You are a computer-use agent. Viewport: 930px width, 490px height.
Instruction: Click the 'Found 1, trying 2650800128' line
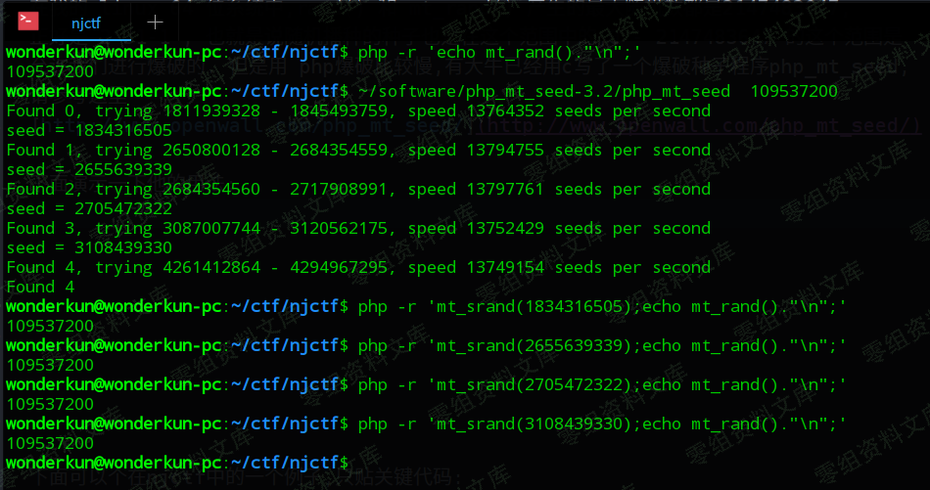click(x=358, y=150)
